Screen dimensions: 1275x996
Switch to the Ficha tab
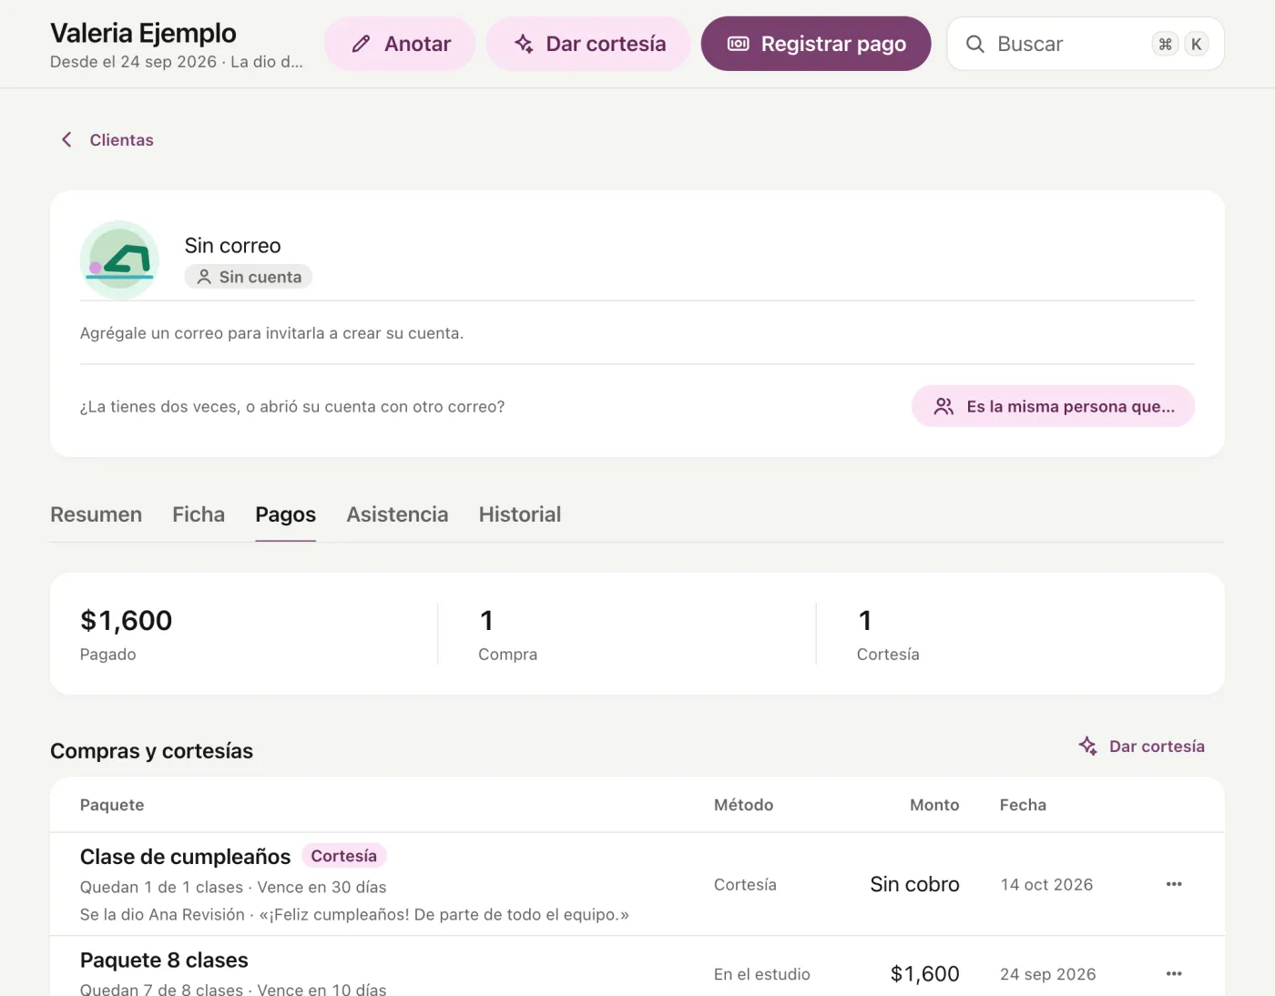pyautogui.click(x=199, y=514)
